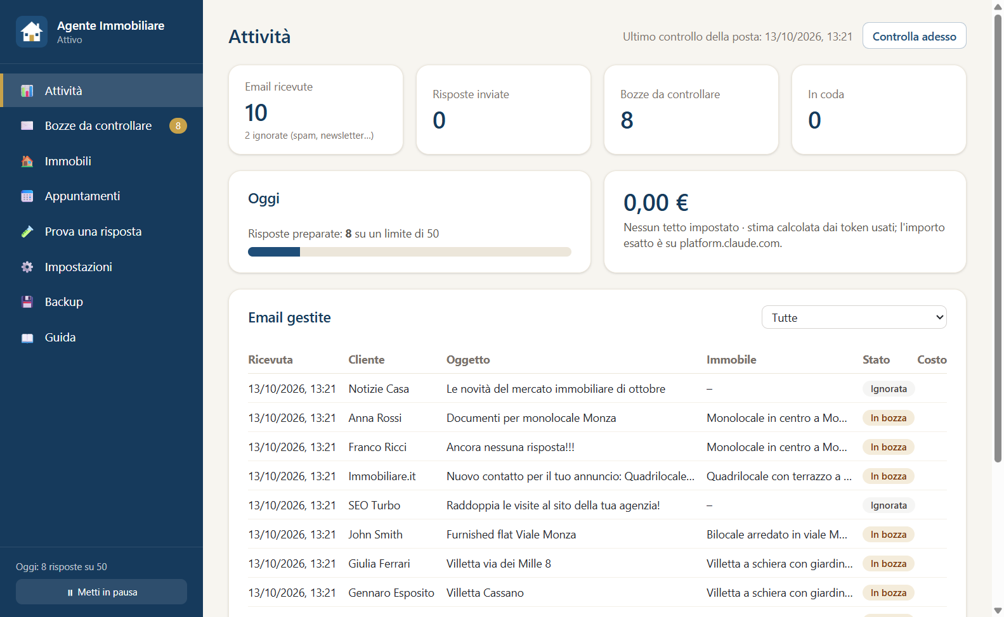Navigate to Appuntamenti label in sidebar
Image resolution: width=1004 pixels, height=617 pixels.
[82, 196]
